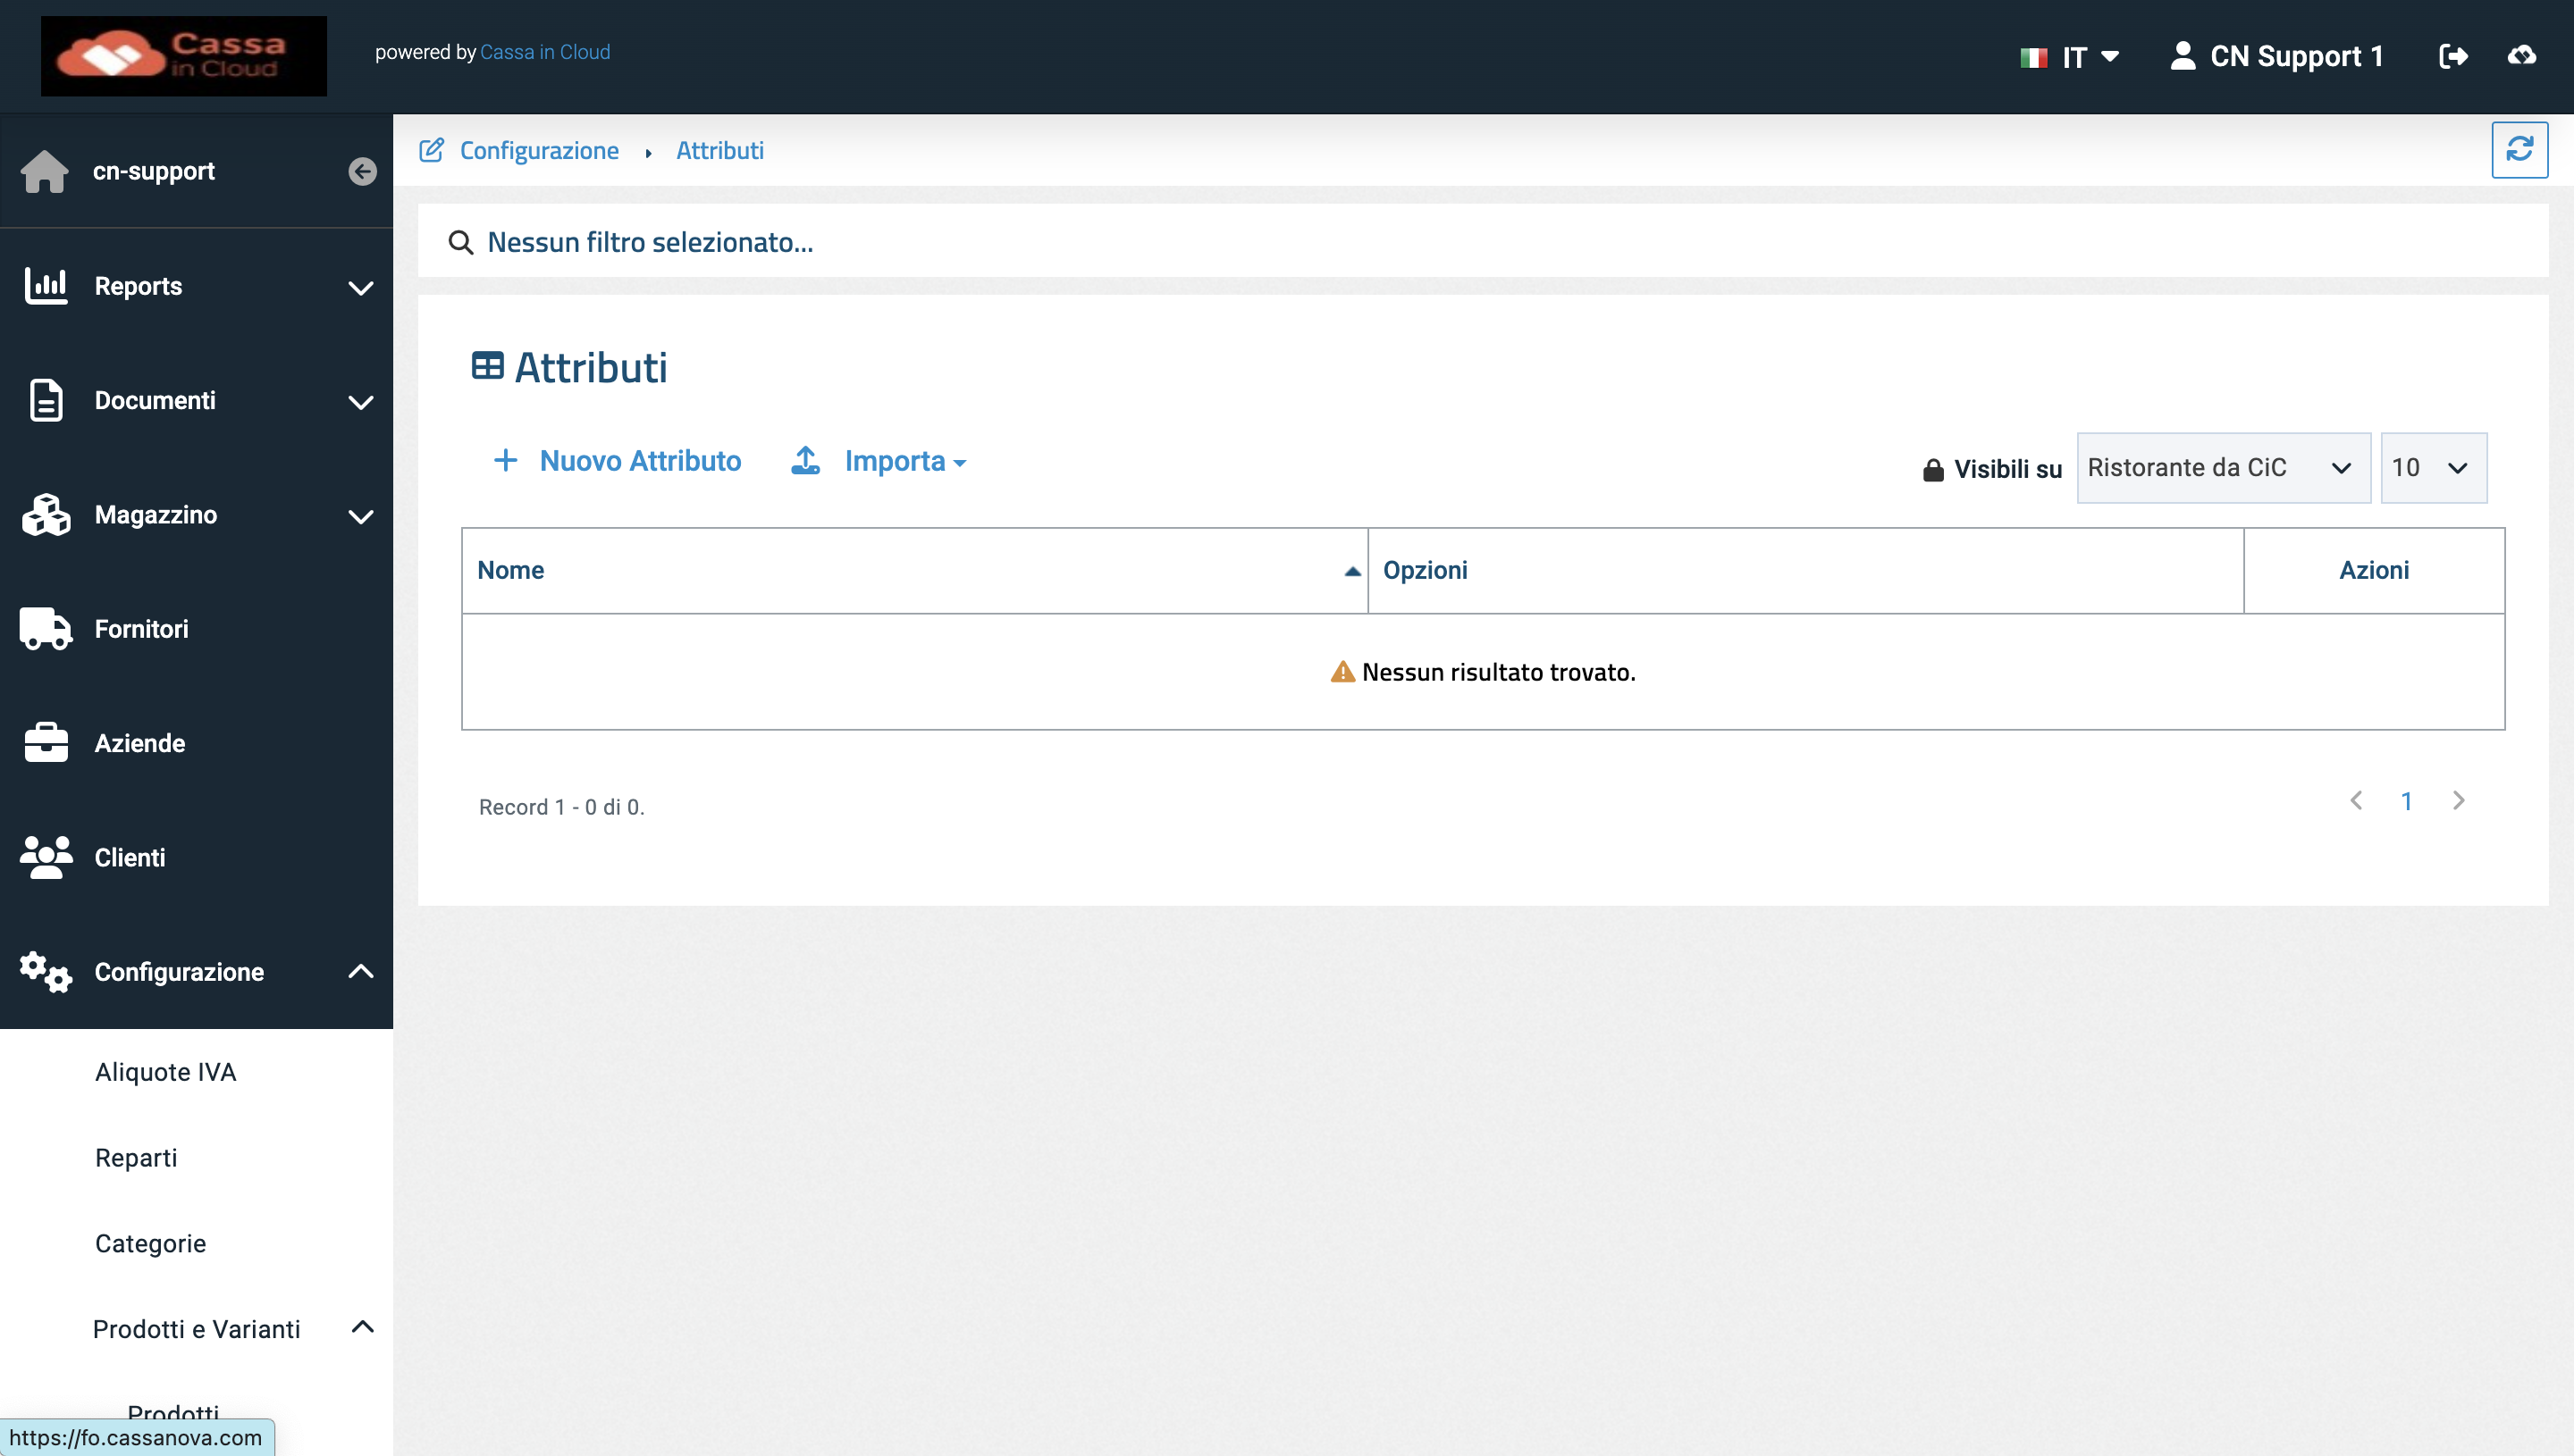Open the Ristorante da CiC visibility dropdown
Image resolution: width=2574 pixels, height=1456 pixels.
[2222, 468]
